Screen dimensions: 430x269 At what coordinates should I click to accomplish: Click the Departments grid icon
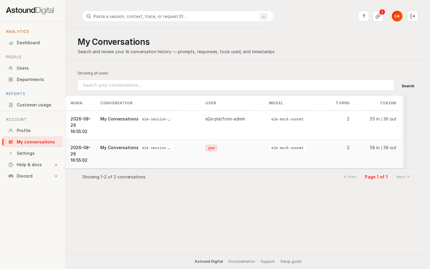[11, 80]
